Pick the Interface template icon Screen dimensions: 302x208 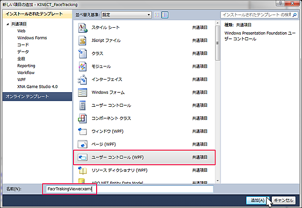(82, 80)
